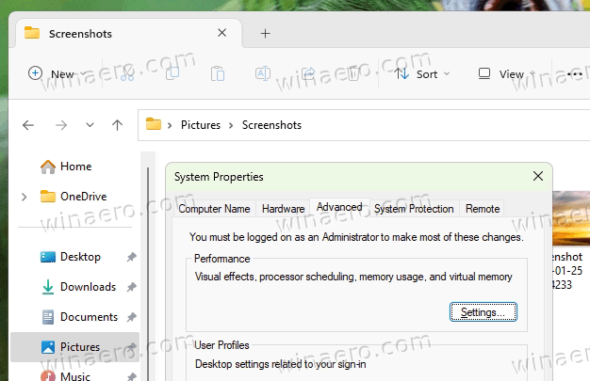Image resolution: width=590 pixels, height=381 pixels.
Task: Expand the New item dropdown arrow
Action: click(x=83, y=73)
